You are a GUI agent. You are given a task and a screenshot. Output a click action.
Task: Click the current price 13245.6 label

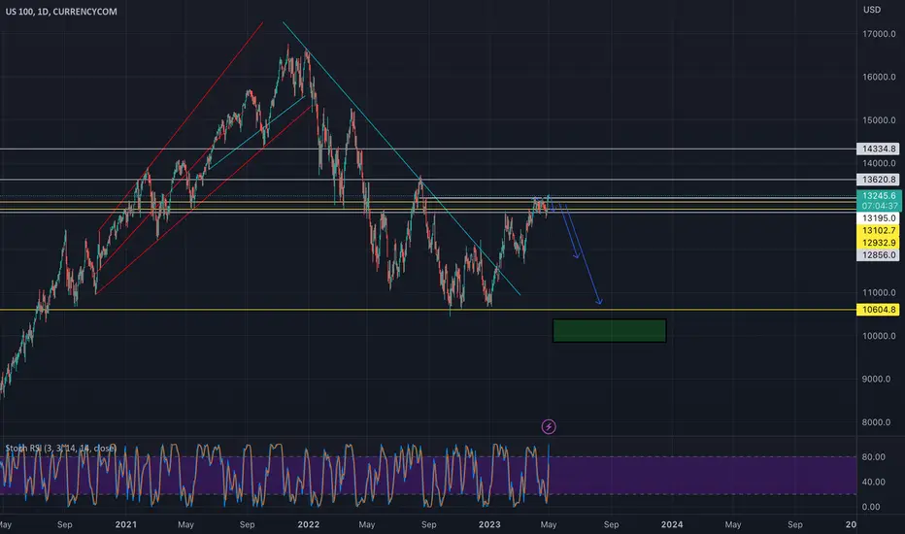879,196
